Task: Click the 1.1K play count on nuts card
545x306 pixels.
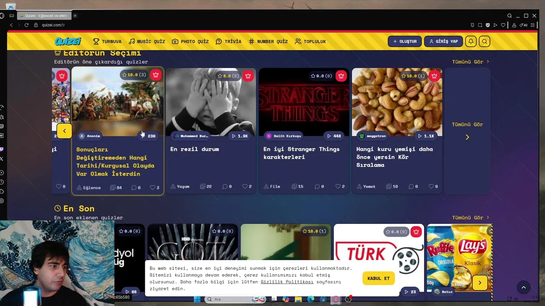Action: pyautogui.click(x=426, y=136)
